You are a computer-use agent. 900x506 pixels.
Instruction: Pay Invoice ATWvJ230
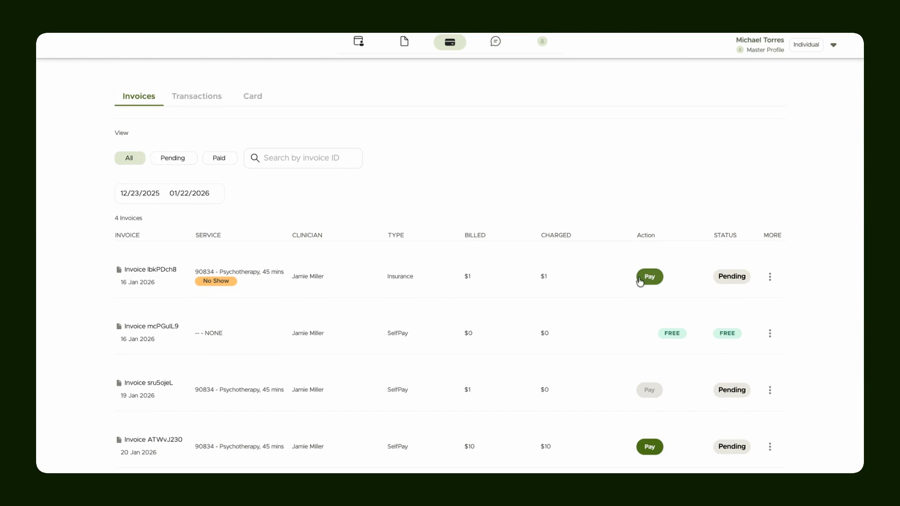650,446
